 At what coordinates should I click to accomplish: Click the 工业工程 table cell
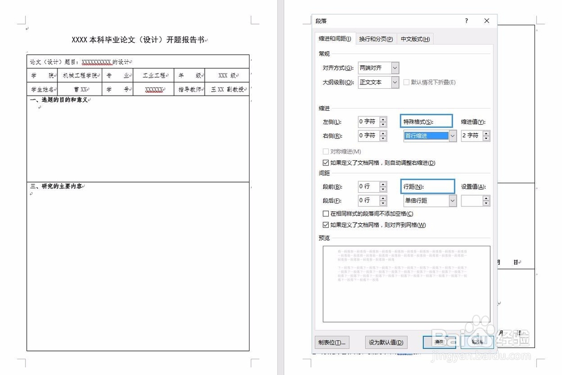pos(153,75)
